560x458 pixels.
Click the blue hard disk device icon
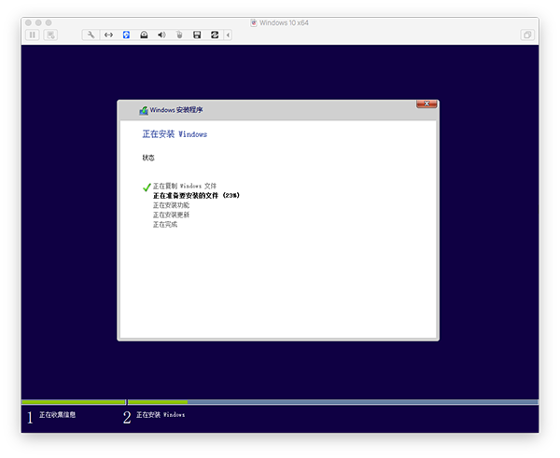126,35
